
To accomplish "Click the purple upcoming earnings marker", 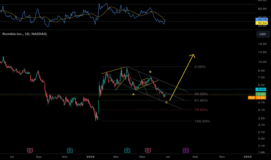I will coord(186,150).
